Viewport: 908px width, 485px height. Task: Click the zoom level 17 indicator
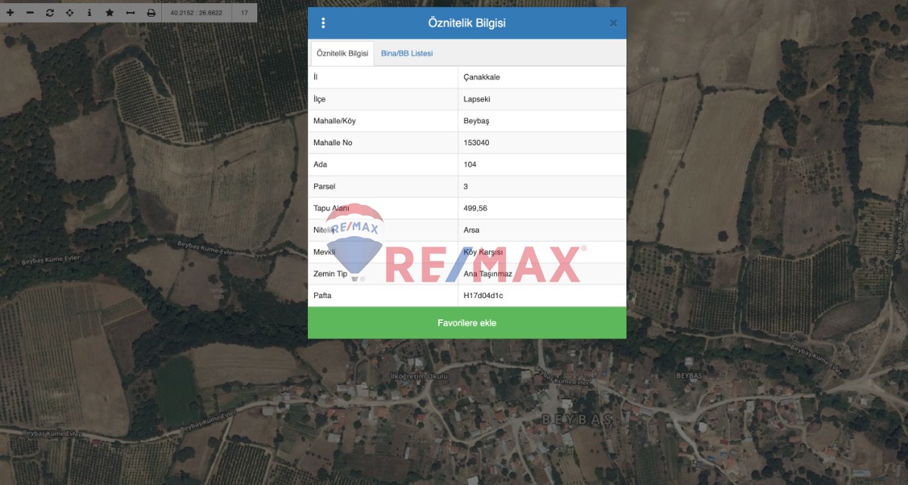(x=244, y=13)
